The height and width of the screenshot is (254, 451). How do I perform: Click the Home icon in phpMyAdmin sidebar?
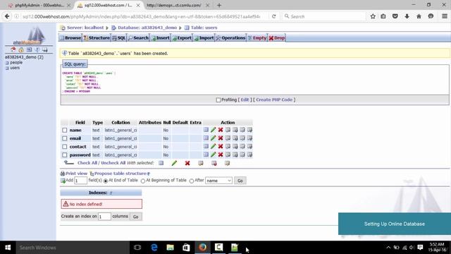coord(13,50)
